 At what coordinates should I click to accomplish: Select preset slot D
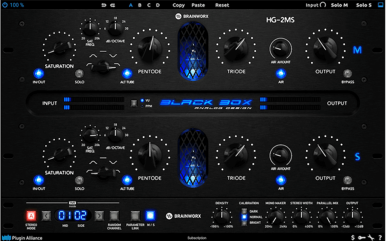(158, 5)
